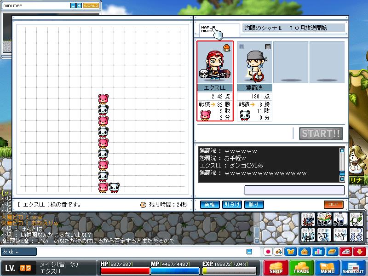Use the Pup quick-slot skill
Viewport: 368px width, 276px height.
356,219
